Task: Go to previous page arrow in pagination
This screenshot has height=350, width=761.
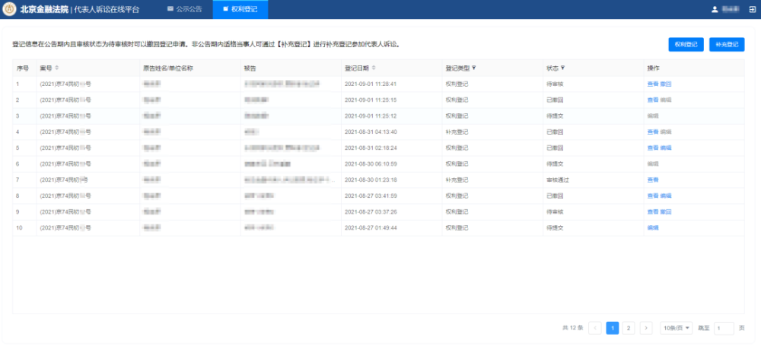Action: (595, 328)
